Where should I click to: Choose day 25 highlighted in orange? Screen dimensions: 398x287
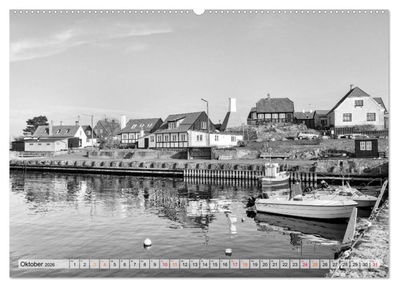coord(315,264)
